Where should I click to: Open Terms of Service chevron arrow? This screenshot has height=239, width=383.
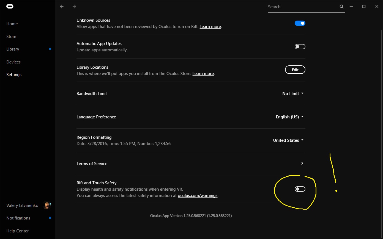[x=302, y=163]
